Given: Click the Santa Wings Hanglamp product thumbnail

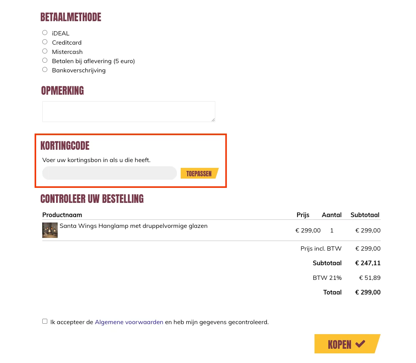Looking at the screenshot, I should click(50, 230).
